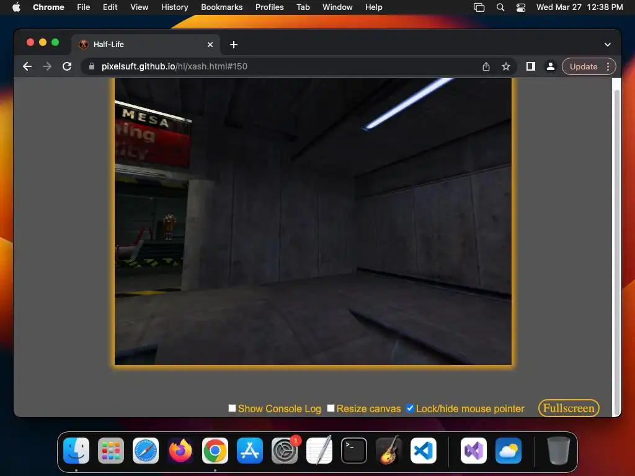Open the cloud weather app in Dock

508,451
